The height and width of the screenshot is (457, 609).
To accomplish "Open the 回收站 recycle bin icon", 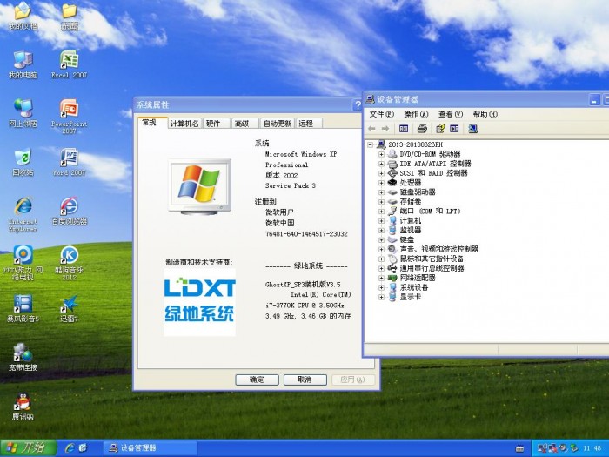I will 23,162.
